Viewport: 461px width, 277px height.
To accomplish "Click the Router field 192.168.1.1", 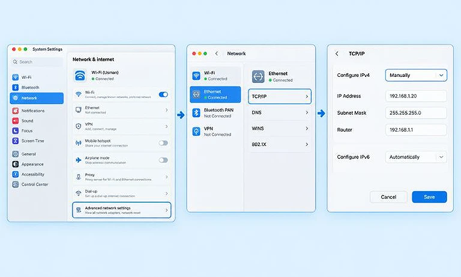I will (x=416, y=130).
